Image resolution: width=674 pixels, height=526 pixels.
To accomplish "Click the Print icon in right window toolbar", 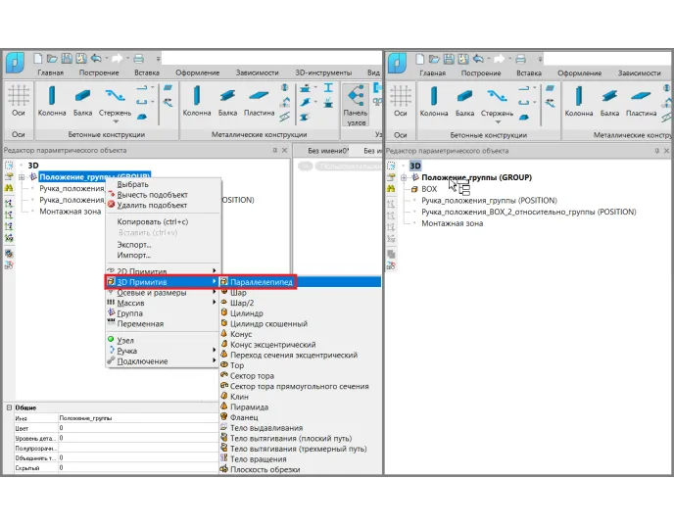I will (x=520, y=59).
